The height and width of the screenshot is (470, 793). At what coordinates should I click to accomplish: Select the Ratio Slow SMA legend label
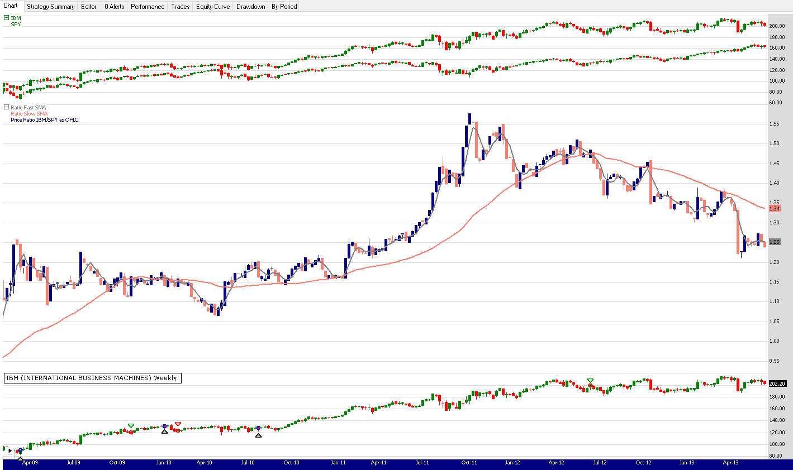point(29,114)
